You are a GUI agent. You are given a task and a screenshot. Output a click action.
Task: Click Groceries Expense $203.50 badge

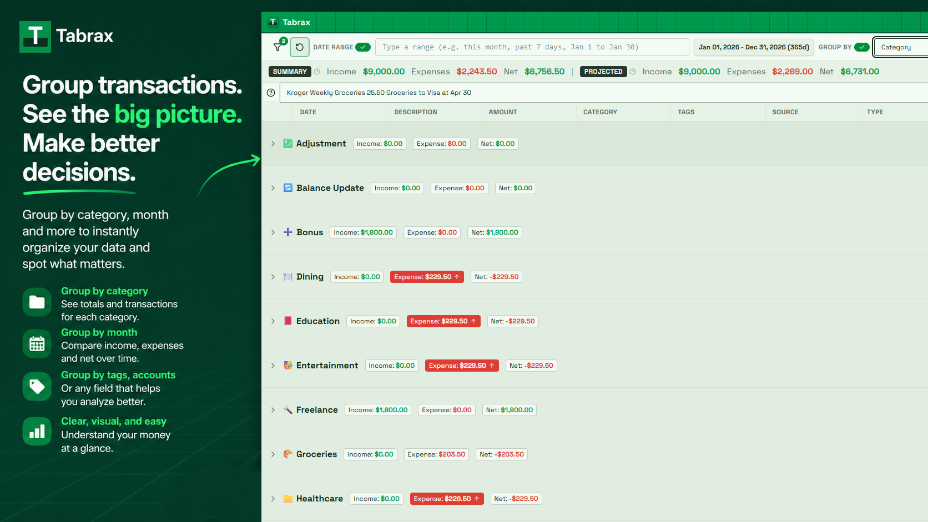[x=436, y=454]
